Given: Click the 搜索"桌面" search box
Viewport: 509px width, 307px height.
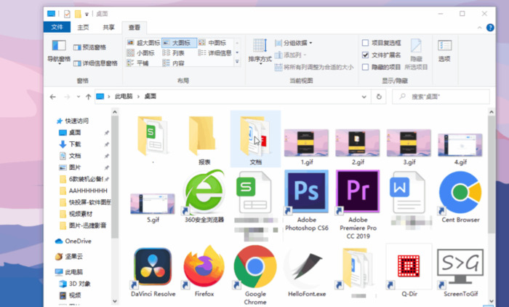Looking at the screenshot, I should click(x=441, y=97).
